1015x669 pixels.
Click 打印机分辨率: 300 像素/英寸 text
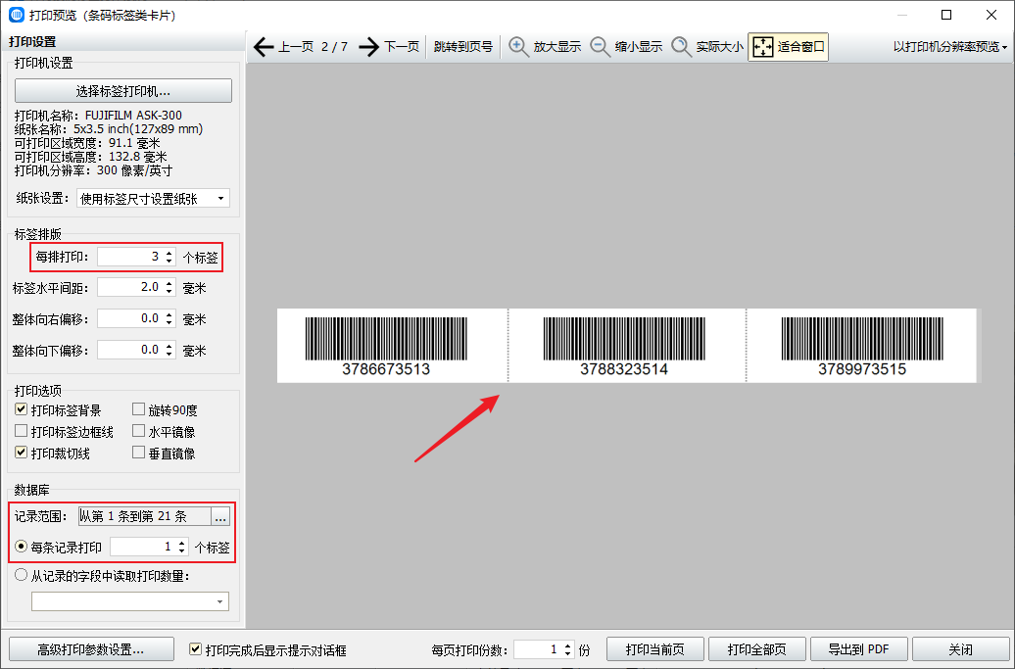pos(94,170)
